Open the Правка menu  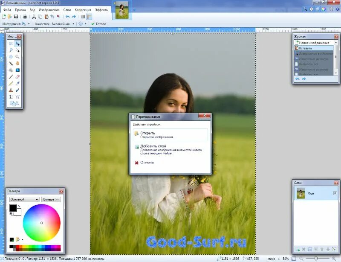click(x=20, y=10)
